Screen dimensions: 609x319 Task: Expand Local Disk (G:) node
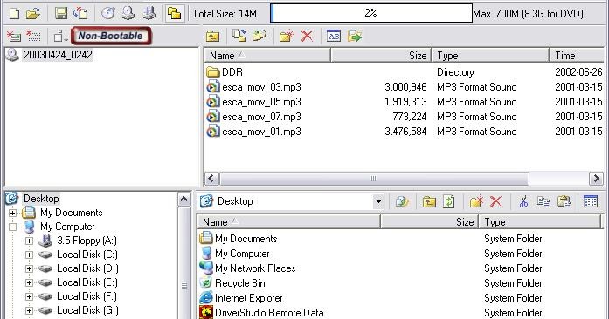point(29,310)
